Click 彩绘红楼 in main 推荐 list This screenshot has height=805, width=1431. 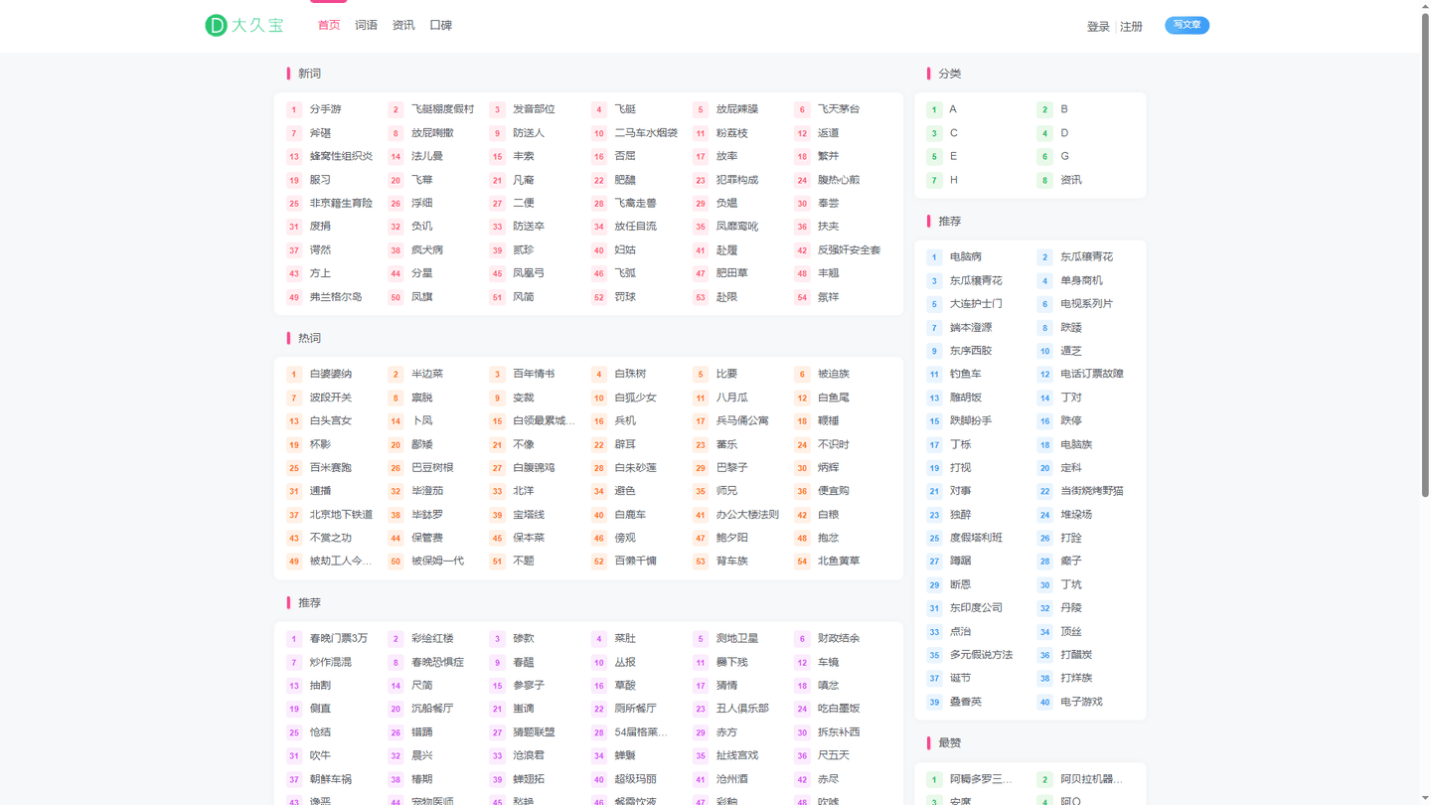pos(432,638)
